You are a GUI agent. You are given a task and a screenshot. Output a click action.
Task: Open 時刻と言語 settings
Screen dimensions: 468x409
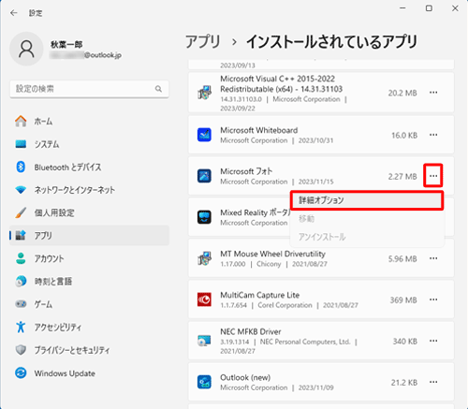[90, 281]
